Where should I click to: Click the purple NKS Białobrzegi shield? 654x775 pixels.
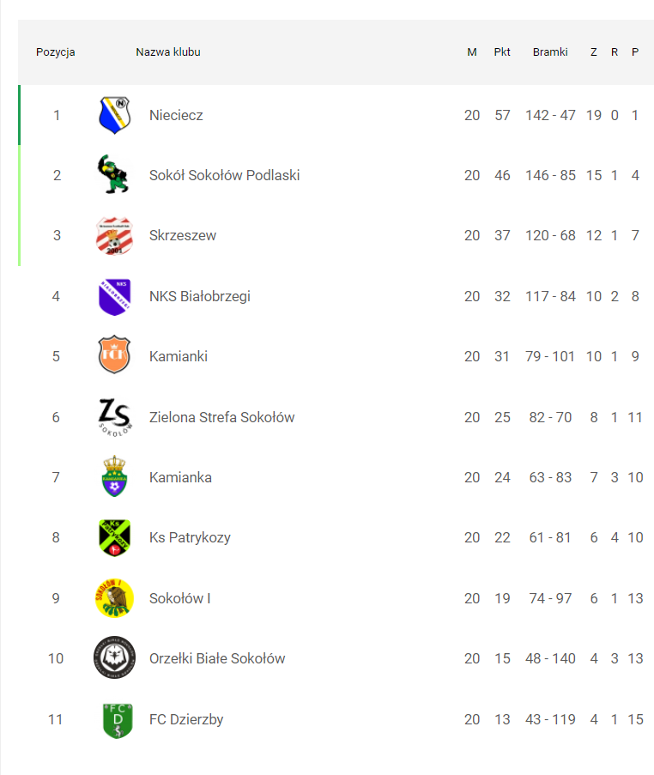pyautogui.click(x=114, y=297)
